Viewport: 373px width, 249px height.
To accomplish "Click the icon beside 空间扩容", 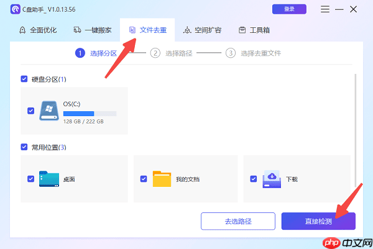I will click(x=187, y=30).
